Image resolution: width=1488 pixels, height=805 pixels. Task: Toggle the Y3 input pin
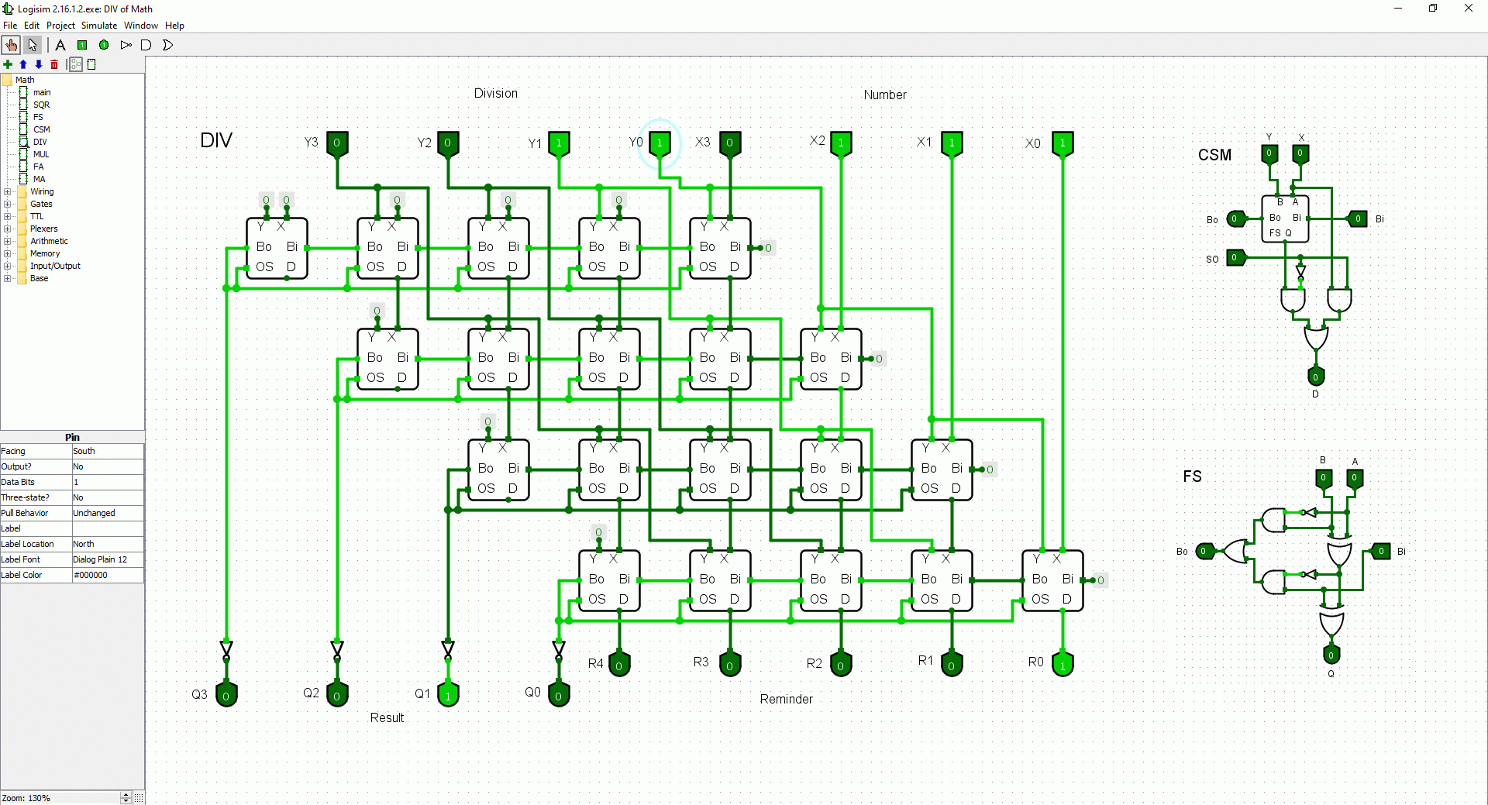coord(337,143)
